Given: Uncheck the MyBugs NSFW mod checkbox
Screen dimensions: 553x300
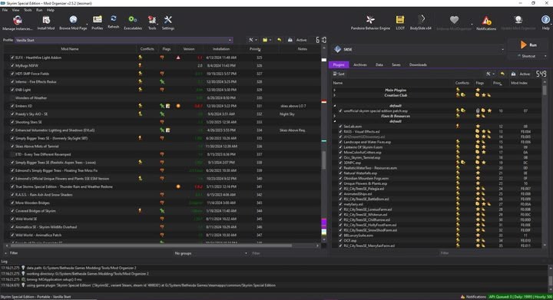Looking at the screenshot, I should click(x=12, y=65).
